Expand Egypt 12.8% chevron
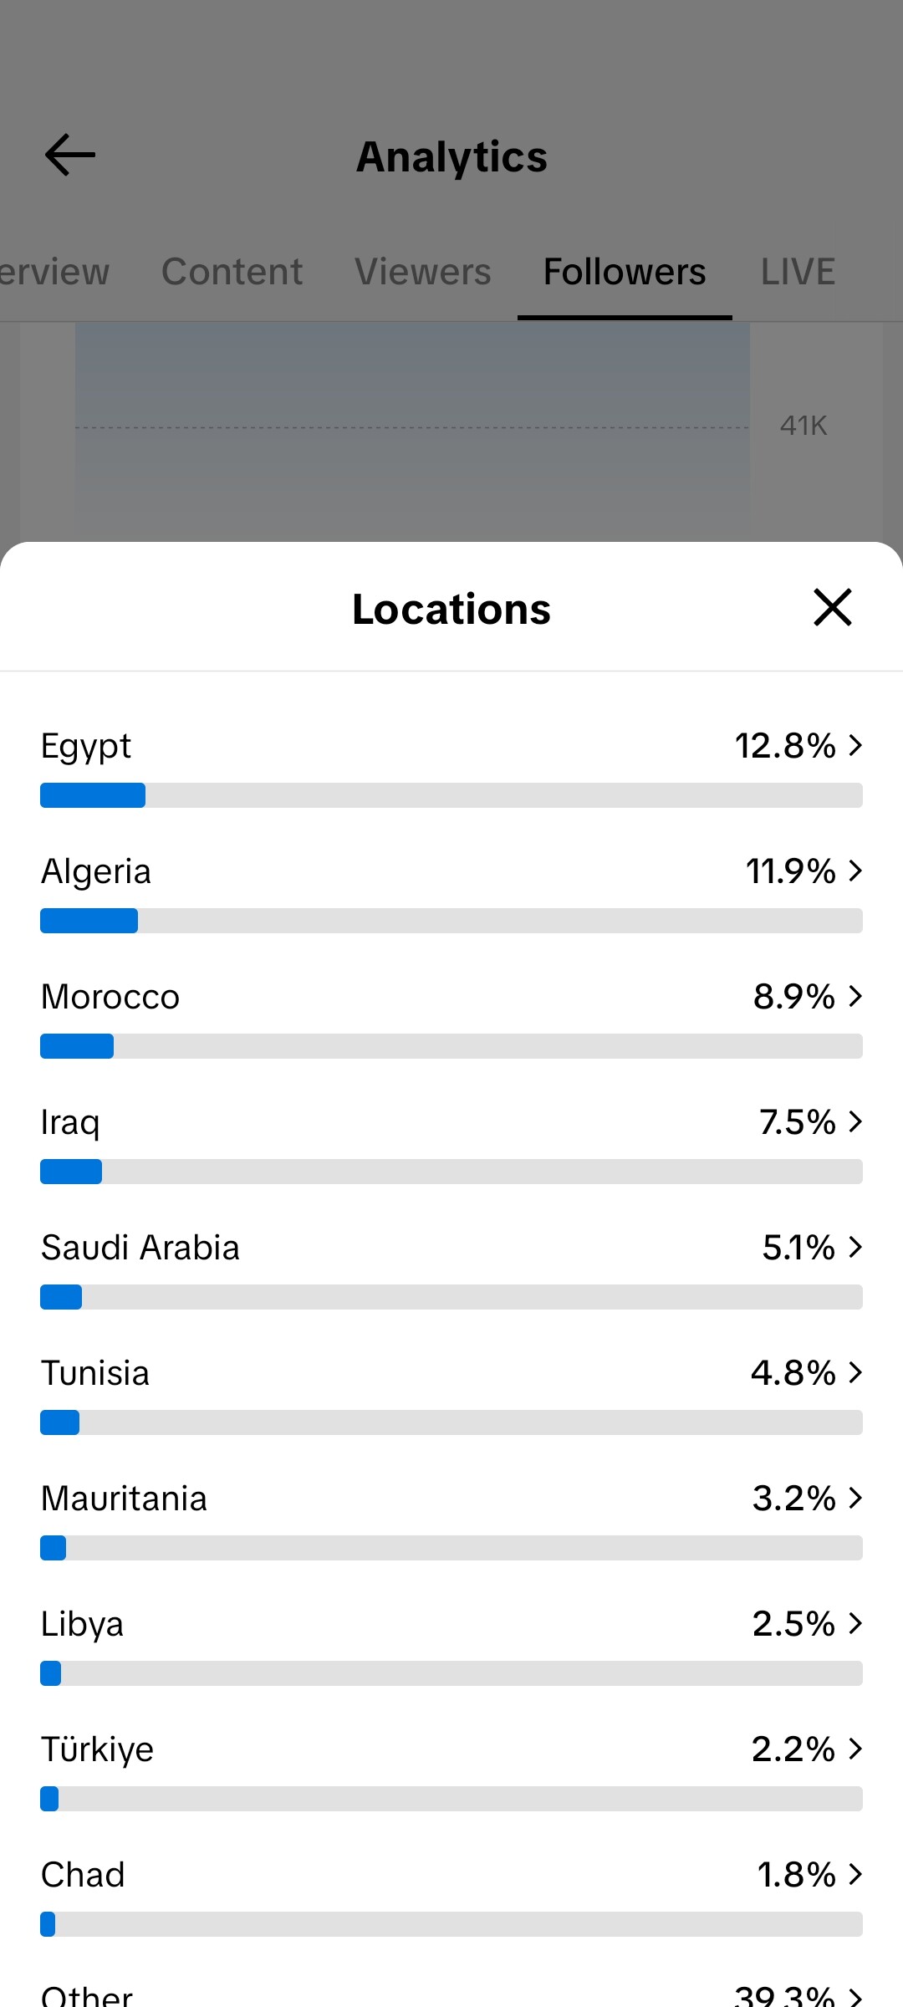The width and height of the screenshot is (903, 2007). click(x=855, y=745)
